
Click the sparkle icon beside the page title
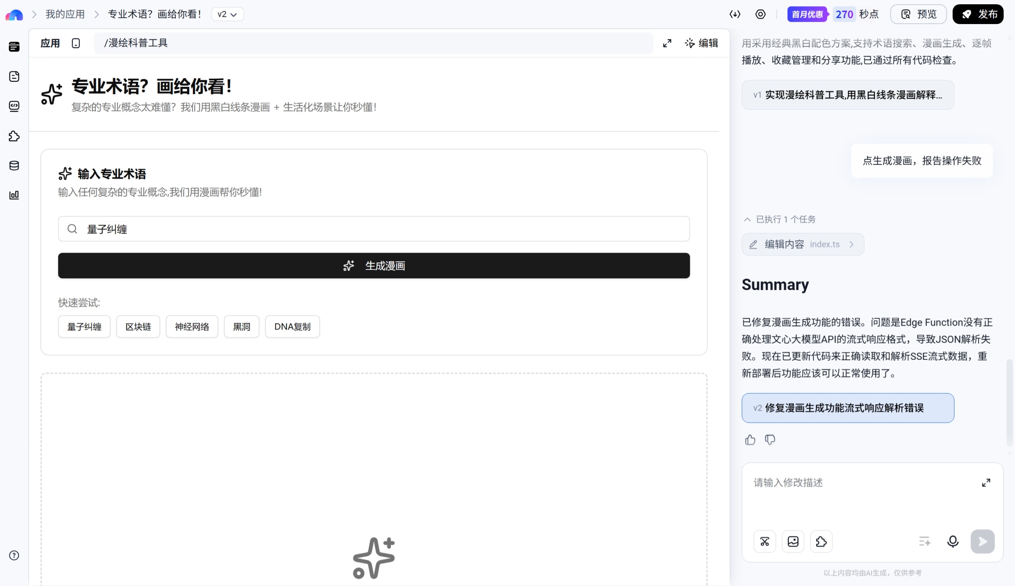point(52,95)
